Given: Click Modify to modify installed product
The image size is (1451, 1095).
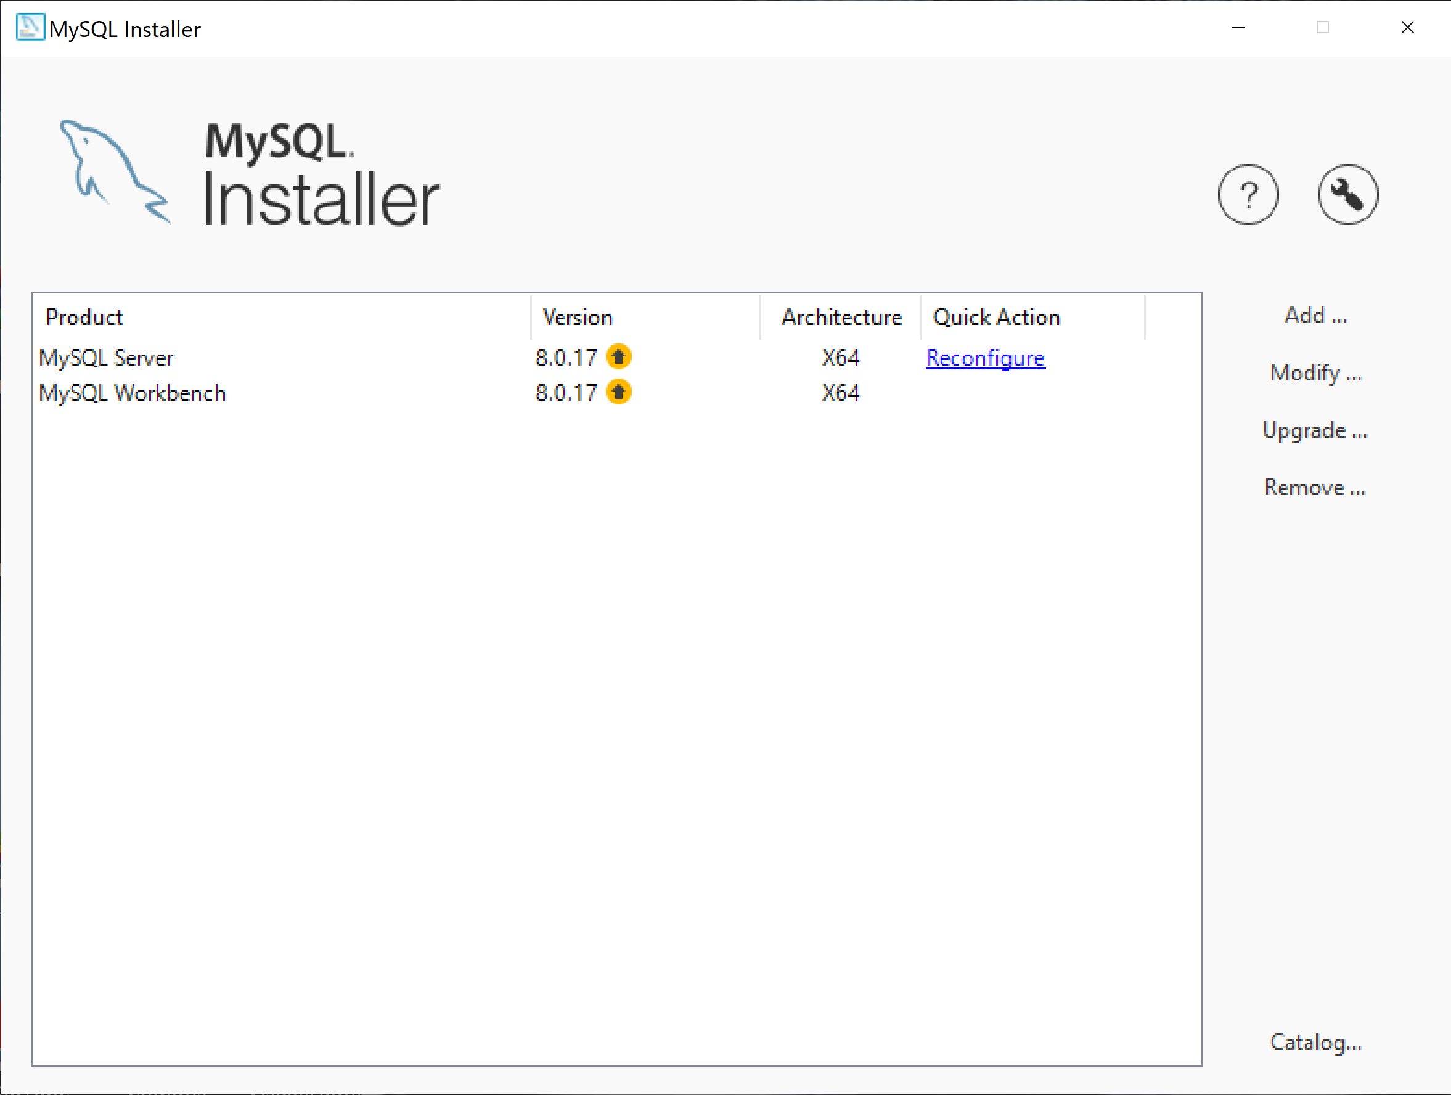Looking at the screenshot, I should click(x=1317, y=372).
